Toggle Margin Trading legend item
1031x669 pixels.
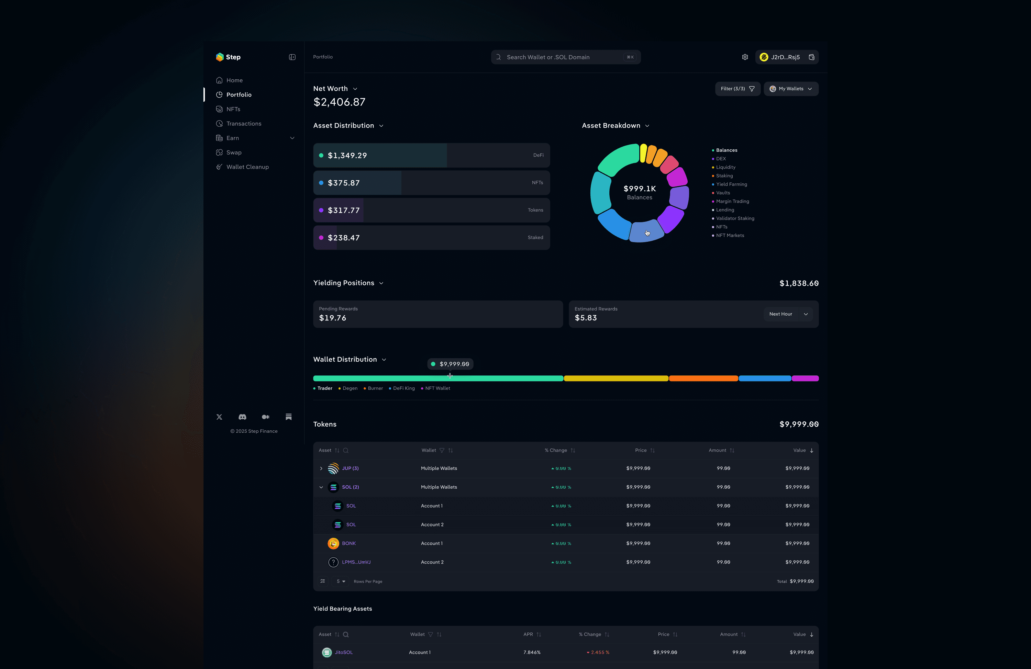[x=730, y=201]
